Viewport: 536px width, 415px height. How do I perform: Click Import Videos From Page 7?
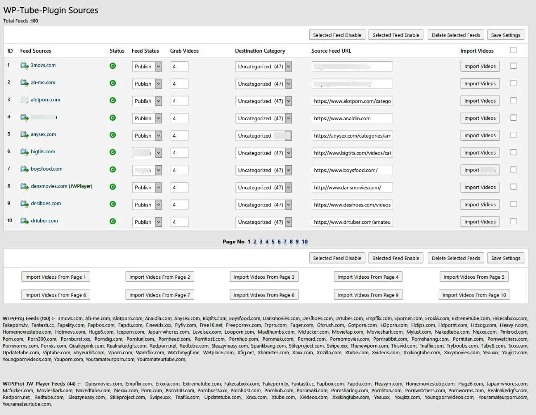tap(160, 295)
